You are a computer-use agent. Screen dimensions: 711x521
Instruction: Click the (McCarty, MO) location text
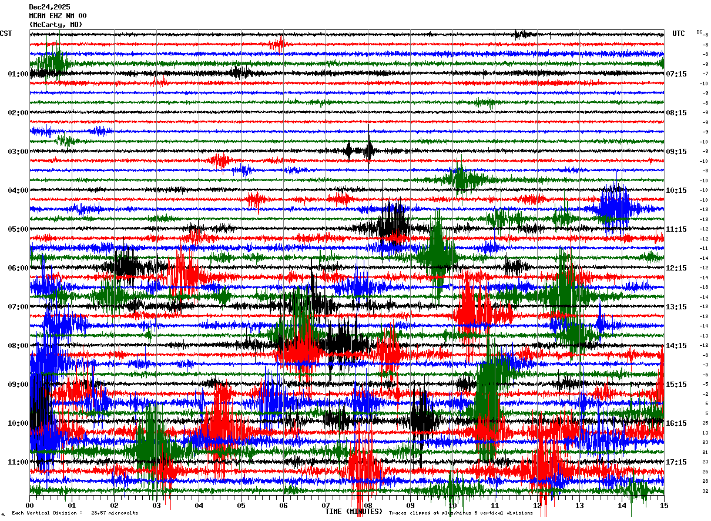[56, 25]
